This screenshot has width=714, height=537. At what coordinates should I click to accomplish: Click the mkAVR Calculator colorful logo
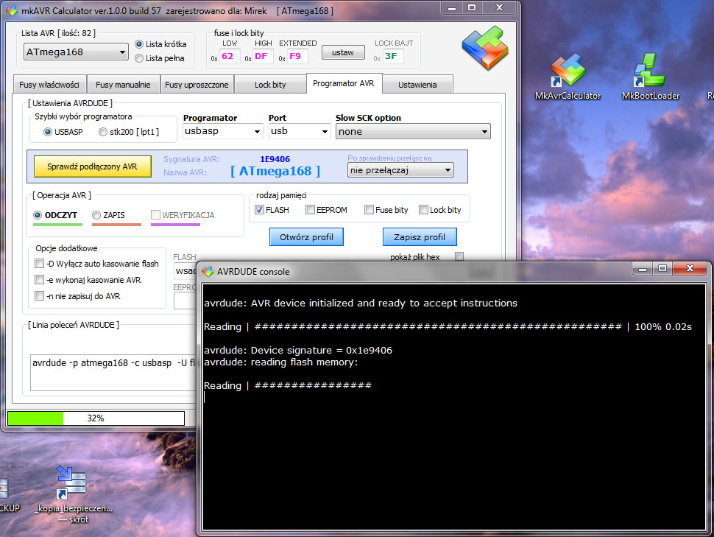[x=485, y=48]
